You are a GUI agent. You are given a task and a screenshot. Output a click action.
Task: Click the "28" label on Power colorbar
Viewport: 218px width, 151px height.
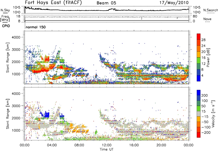203,40
